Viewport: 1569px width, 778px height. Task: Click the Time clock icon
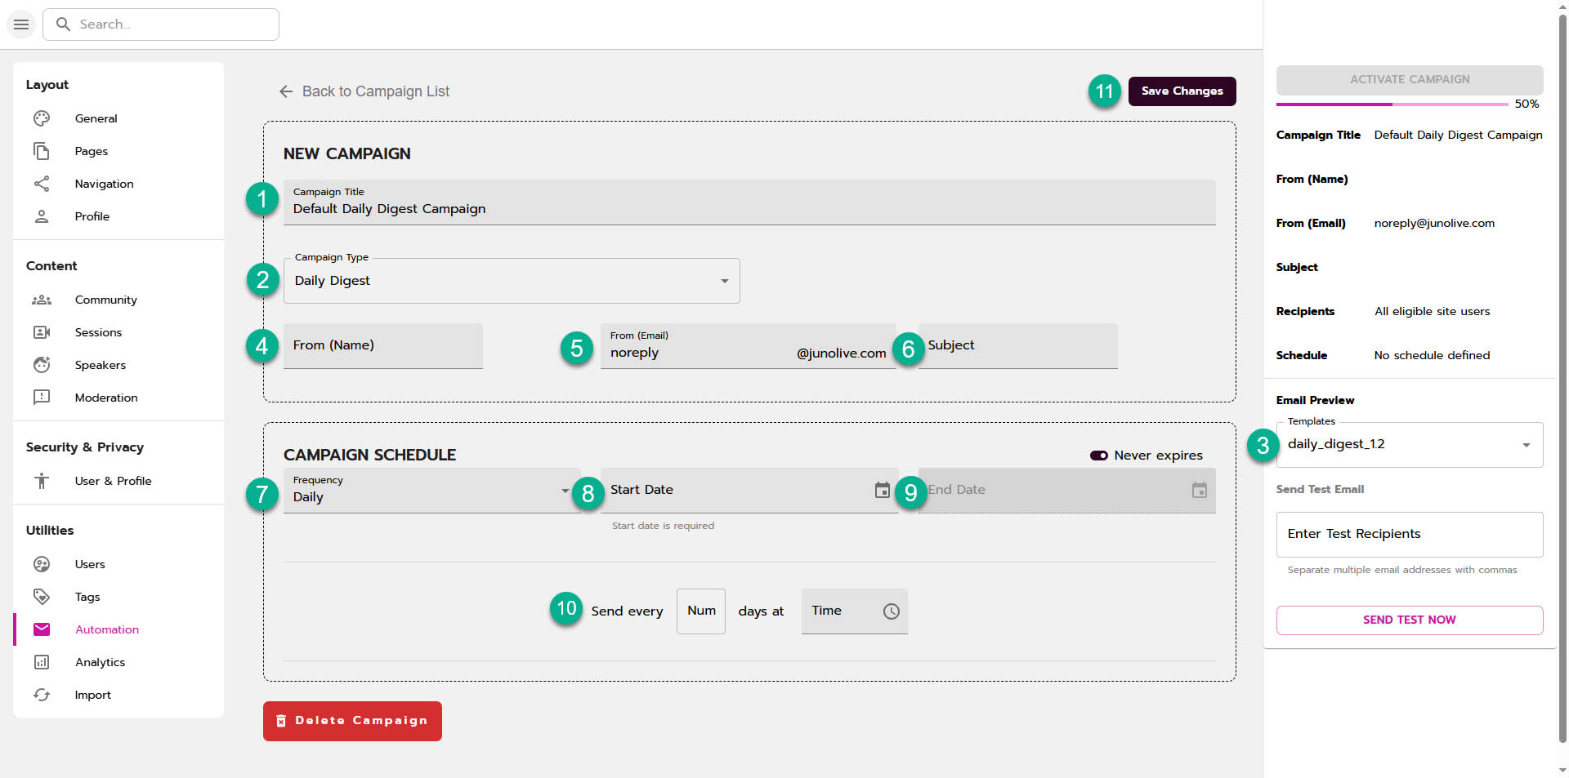[x=891, y=611]
